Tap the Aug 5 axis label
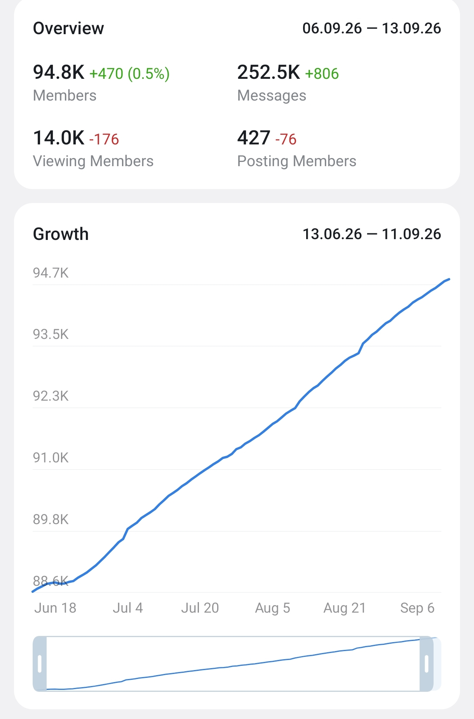The width and height of the screenshot is (474, 719). (272, 608)
